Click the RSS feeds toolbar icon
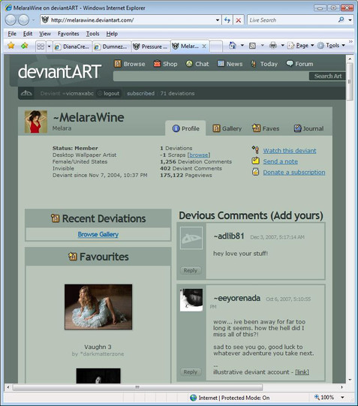Image resolution: width=358 pixels, height=406 pixels. point(252,46)
